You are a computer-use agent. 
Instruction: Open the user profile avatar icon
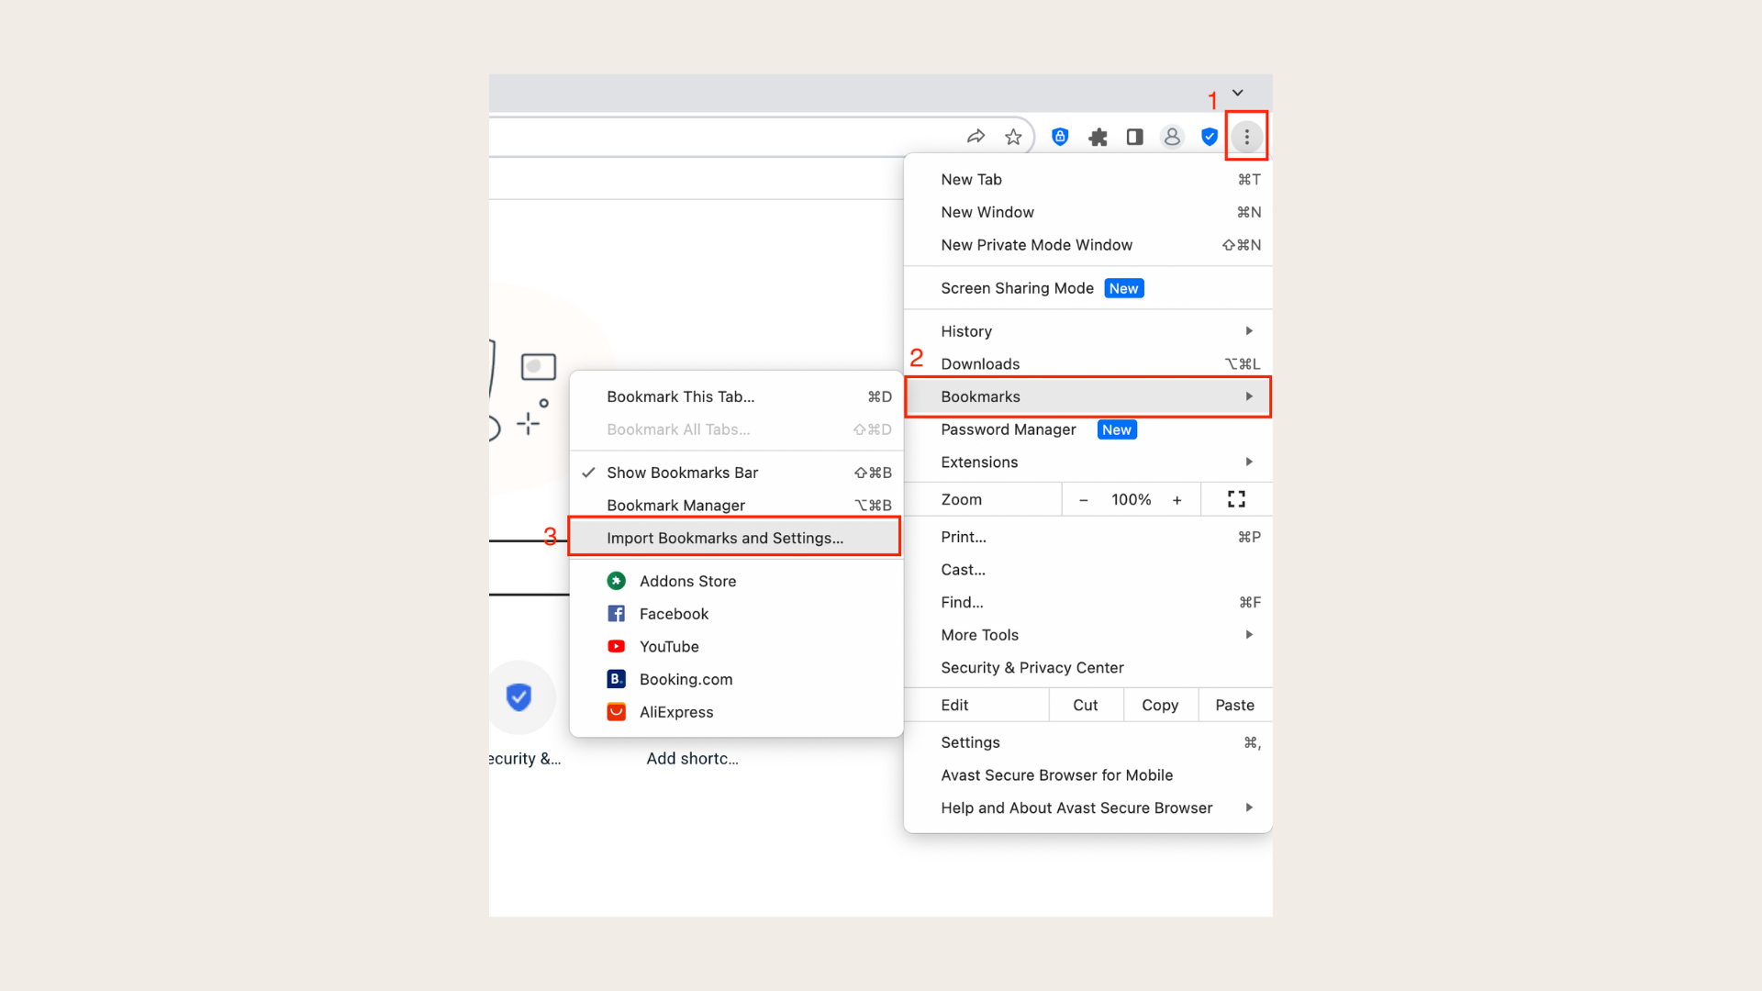[x=1172, y=137]
